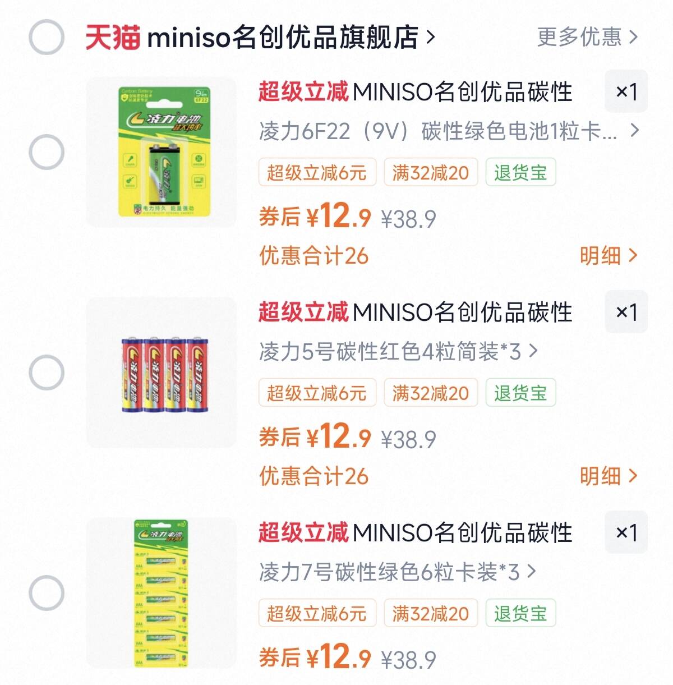This screenshot has width=673, height=685.
Task: Open 更多优惠 for more discounts
Action: click(x=587, y=38)
